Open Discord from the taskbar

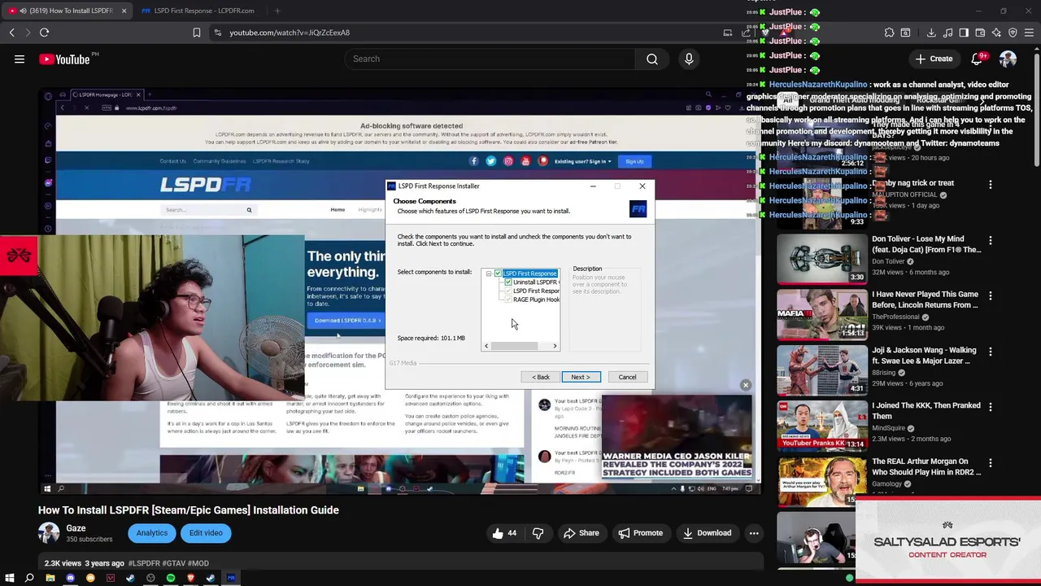70,578
